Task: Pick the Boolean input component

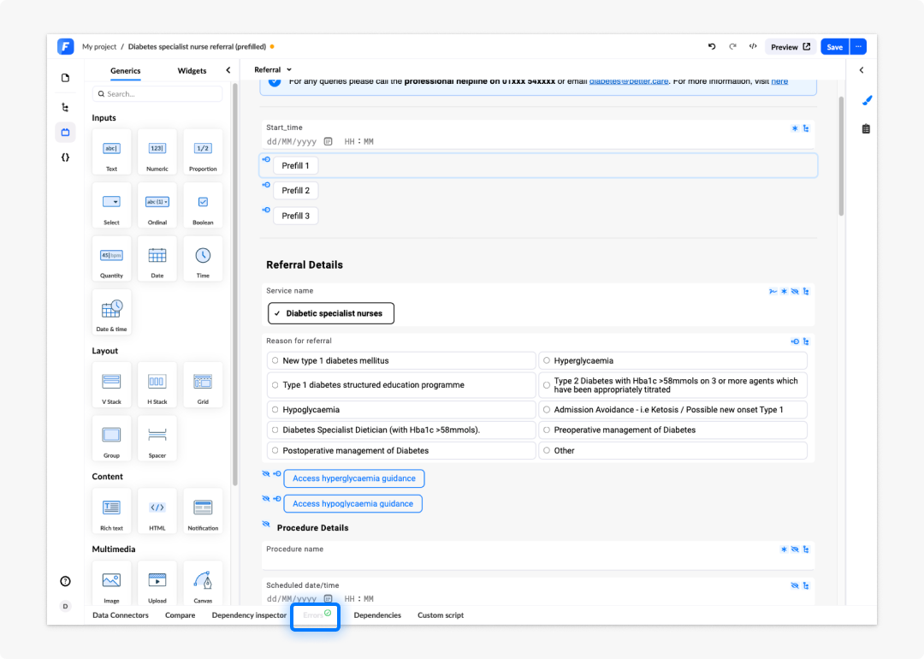Action: tap(203, 205)
